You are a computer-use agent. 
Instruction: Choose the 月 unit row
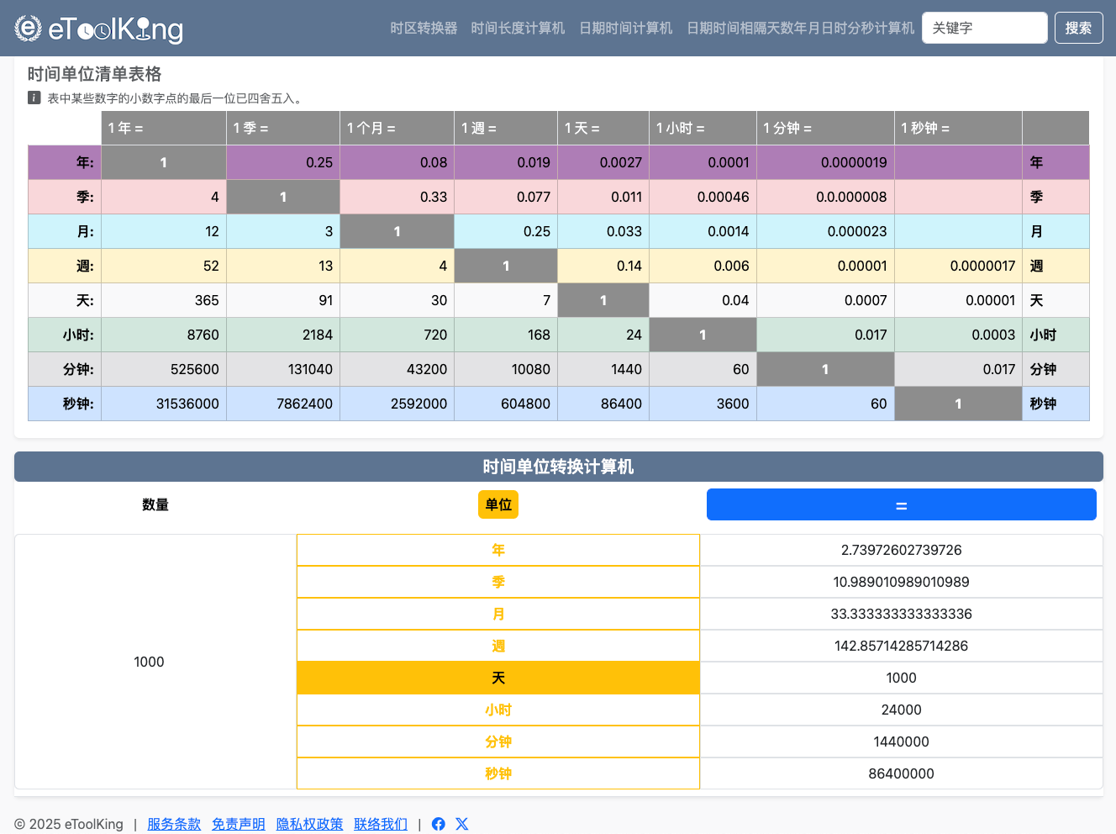498,614
